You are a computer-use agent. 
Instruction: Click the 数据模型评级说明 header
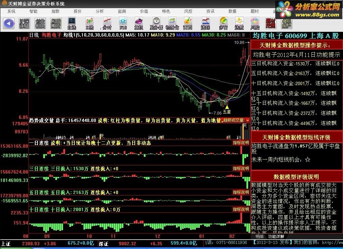[x=296, y=177]
